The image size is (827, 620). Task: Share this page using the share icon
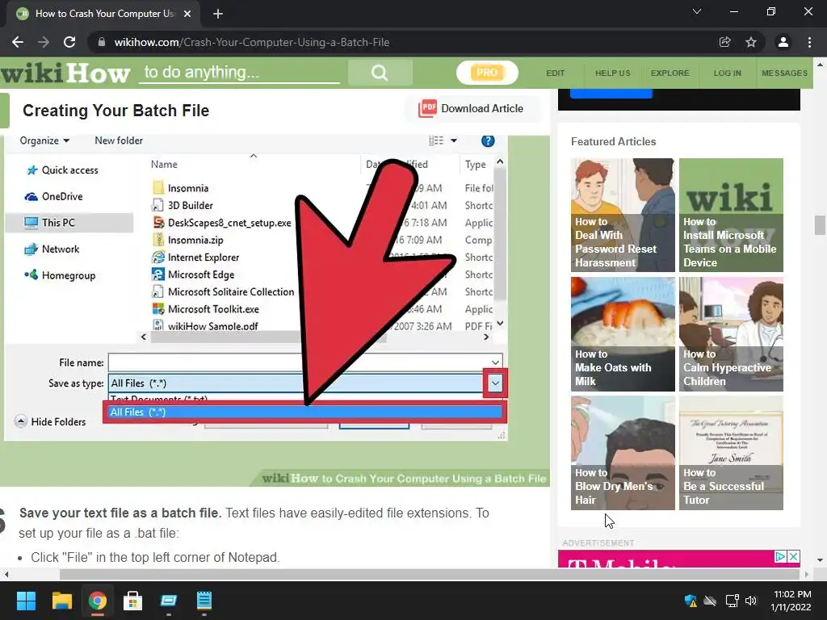click(x=725, y=42)
